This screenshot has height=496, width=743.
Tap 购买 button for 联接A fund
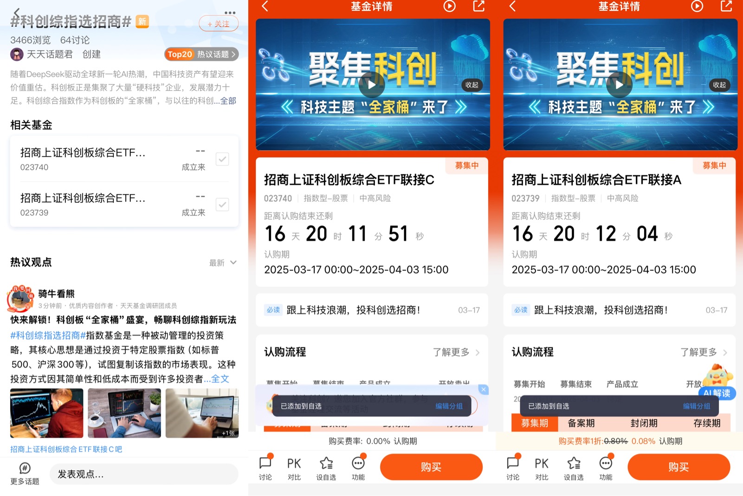[x=678, y=467]
